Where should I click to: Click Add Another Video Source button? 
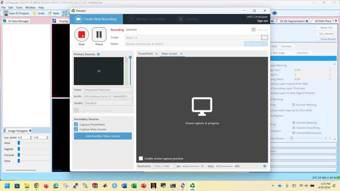point(103,136)
